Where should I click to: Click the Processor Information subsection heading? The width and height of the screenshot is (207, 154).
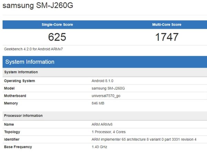[x=23, y=116]
